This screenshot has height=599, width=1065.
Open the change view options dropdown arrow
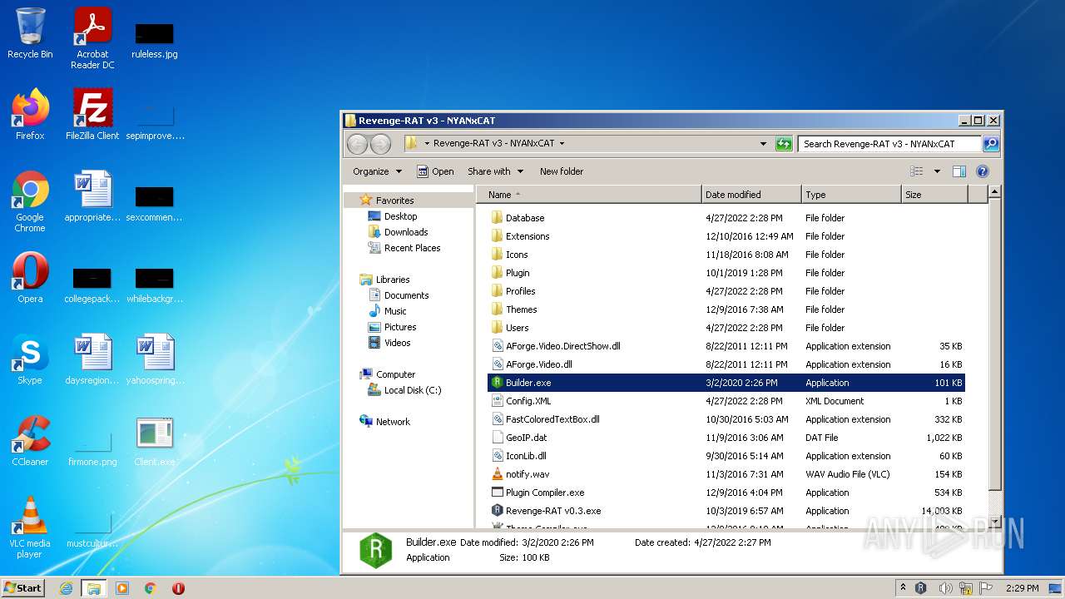point(937,171)
